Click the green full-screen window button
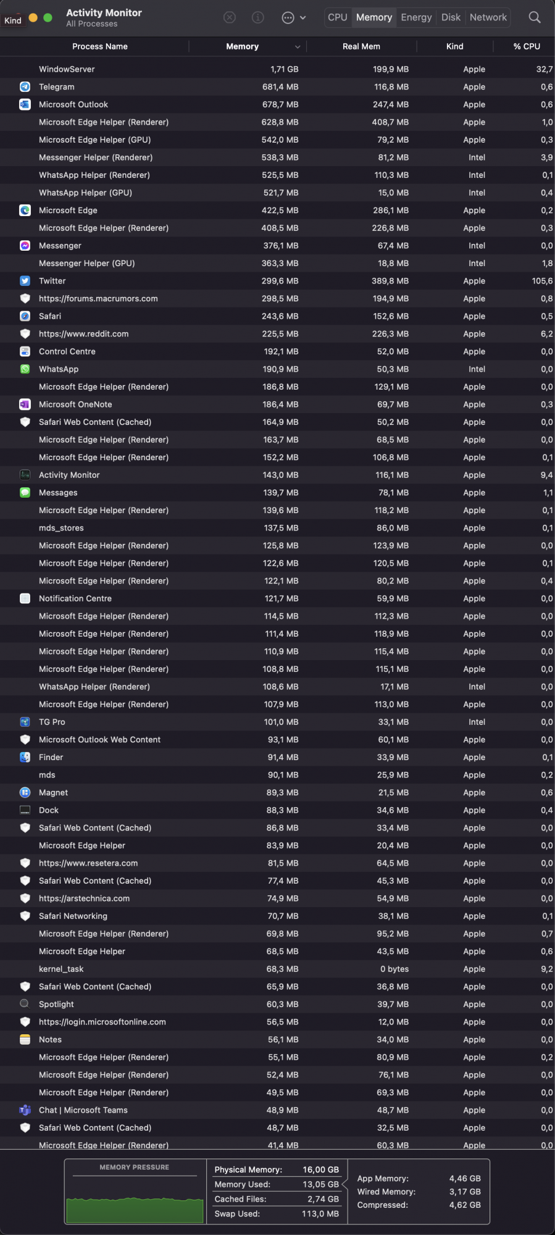 click(x=48, y=17)
